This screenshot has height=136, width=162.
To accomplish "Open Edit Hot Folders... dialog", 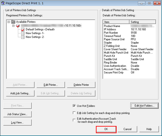I will 144,106.
